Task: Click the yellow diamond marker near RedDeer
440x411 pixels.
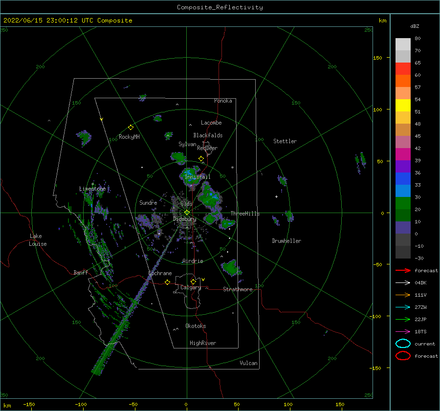Action: pyautogui.click(x=201, y=159)
